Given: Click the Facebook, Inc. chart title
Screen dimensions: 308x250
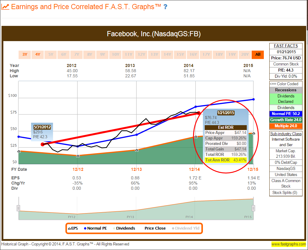Looking at the screenshot, I should pyautogui.click(x=154, y=34).
